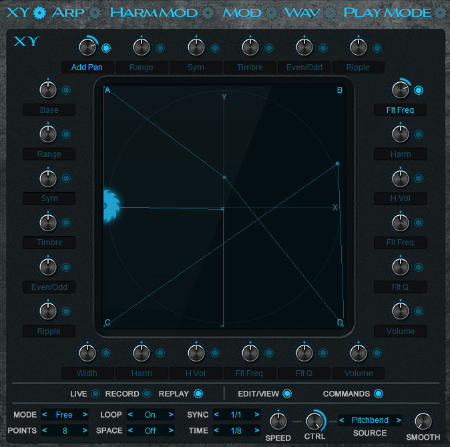
Task: Switch to the Mod tab
Action: pos(242,13)
